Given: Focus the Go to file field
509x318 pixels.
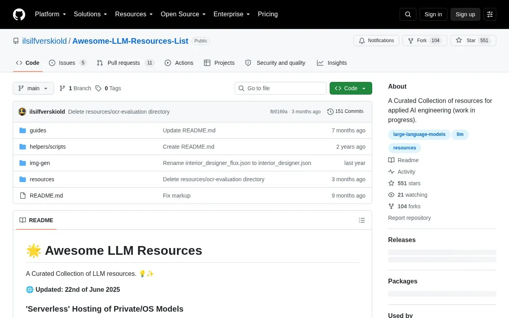Looking at the screenshot, I should click(280, 88).
